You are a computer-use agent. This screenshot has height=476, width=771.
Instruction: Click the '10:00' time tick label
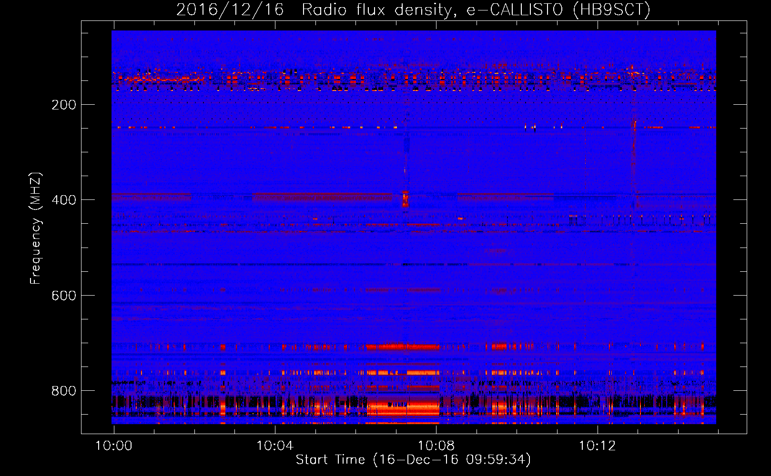113,446
